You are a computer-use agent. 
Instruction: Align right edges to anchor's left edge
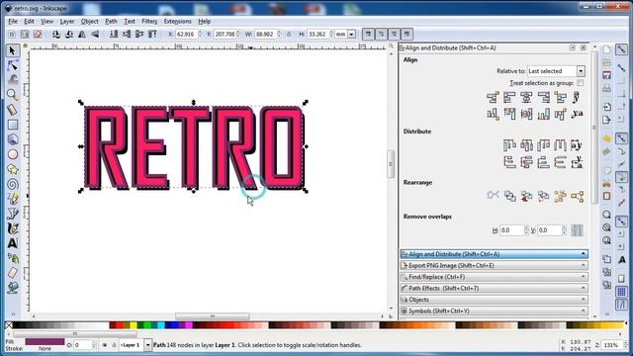click(x=493, y=97)
